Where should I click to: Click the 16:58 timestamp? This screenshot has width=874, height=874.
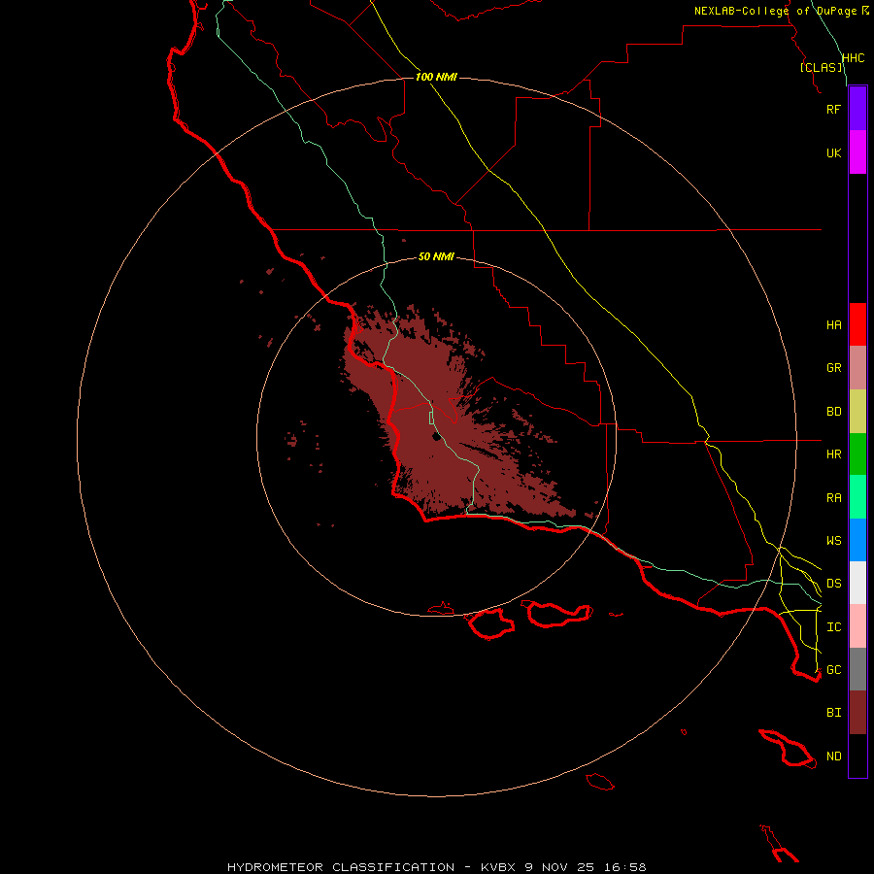[x=624, y=867]
